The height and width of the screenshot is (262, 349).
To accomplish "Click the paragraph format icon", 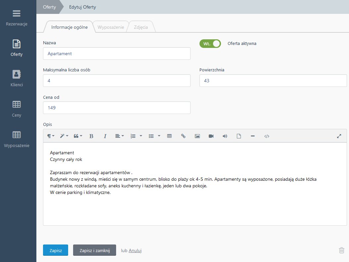I will [49, 136].
